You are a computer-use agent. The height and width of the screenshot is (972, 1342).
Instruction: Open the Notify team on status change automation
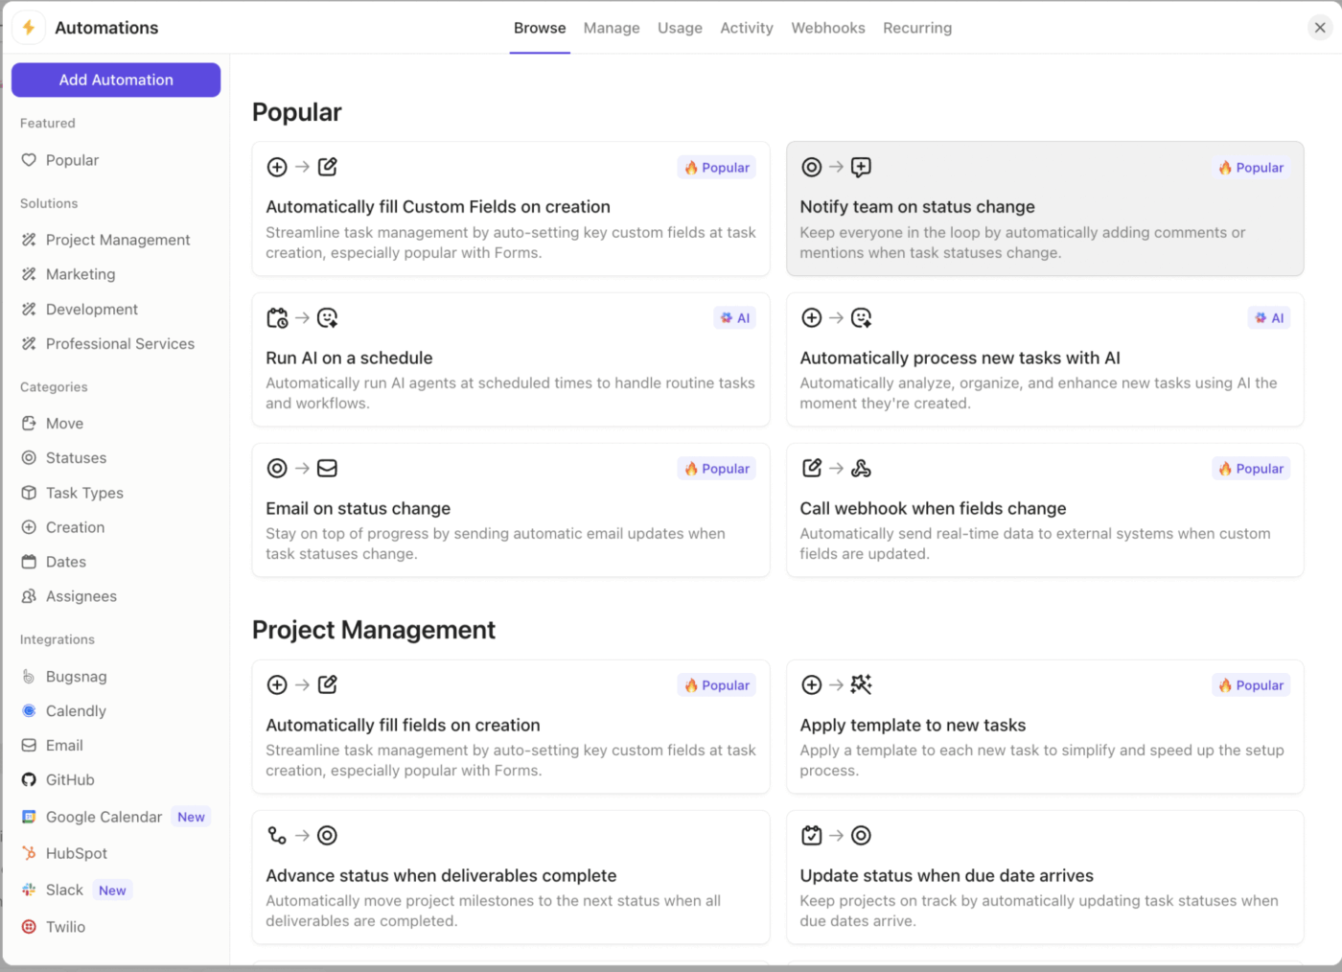tap(1044, 208)
